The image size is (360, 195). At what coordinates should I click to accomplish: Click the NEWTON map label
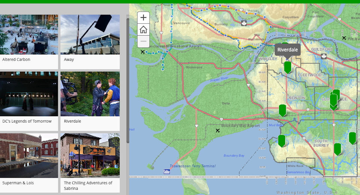coord(297,98)
